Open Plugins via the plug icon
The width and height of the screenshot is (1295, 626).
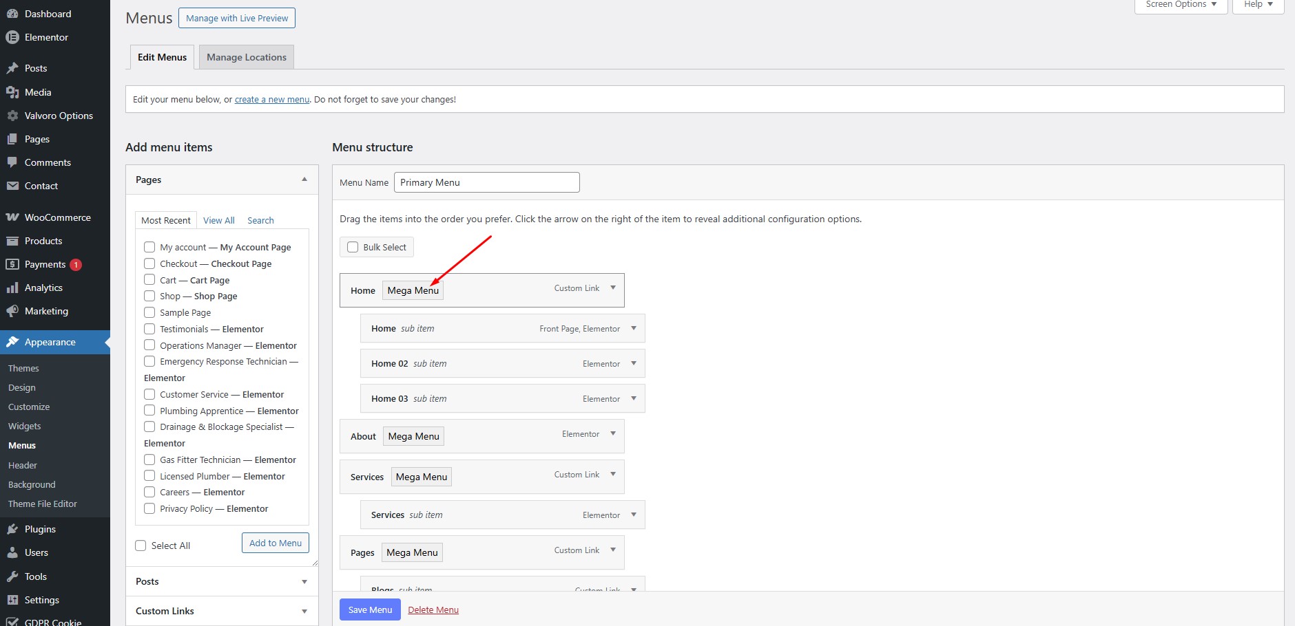coord(12,529)
